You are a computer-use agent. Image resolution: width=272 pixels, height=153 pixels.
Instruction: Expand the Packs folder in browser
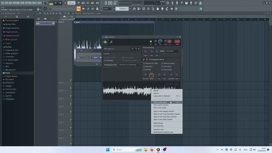click(x=8, y=73)
